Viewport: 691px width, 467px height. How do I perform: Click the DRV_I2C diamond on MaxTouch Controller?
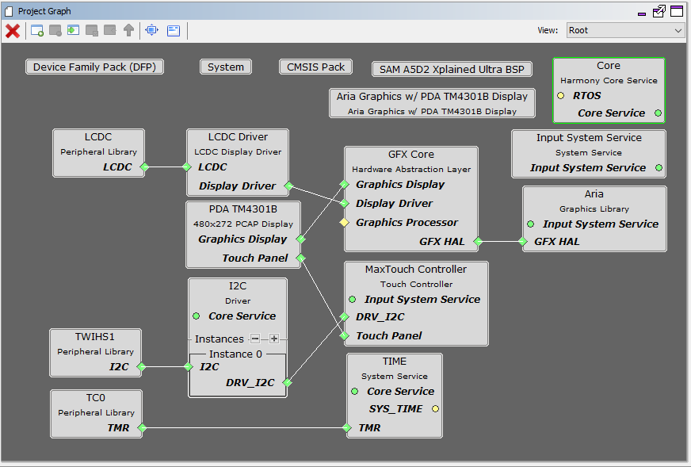[344, 316]
